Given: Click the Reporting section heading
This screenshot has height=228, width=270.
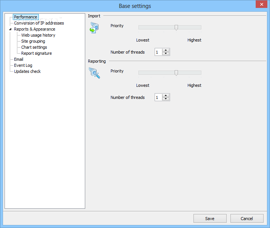Looking at the screenshot, I should pyautogui.click(x=97, y=62).
